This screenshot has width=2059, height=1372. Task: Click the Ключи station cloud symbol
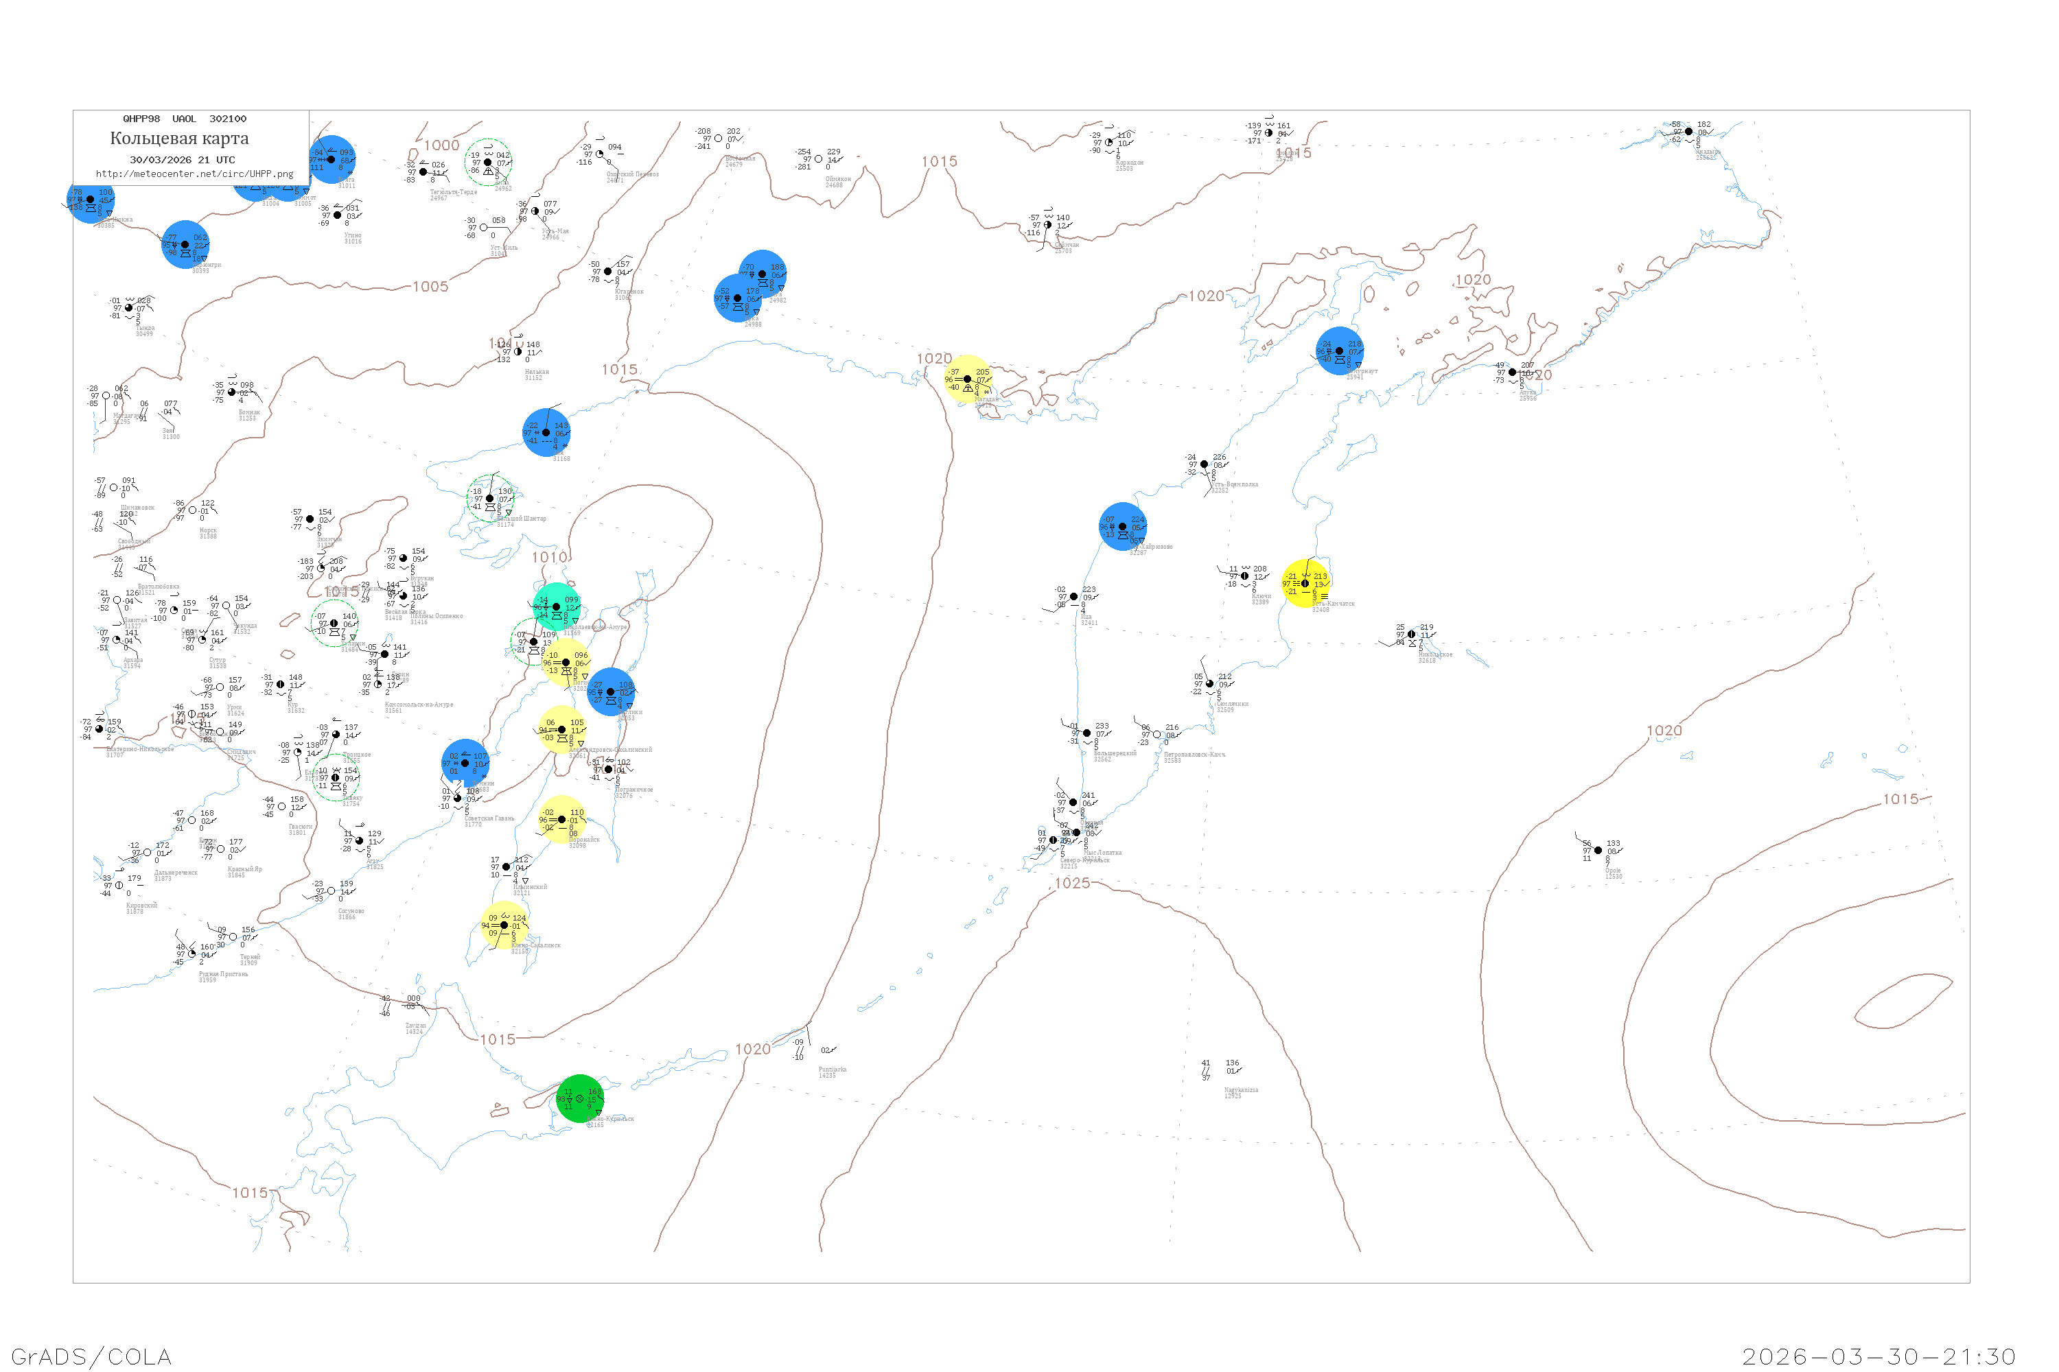[x=1245, y=576]
